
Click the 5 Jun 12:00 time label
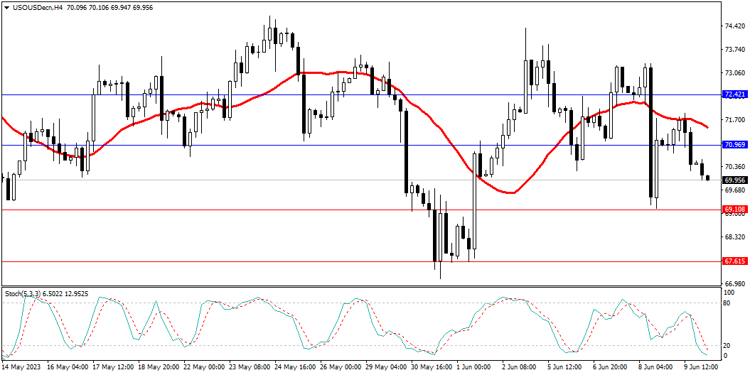564,367
